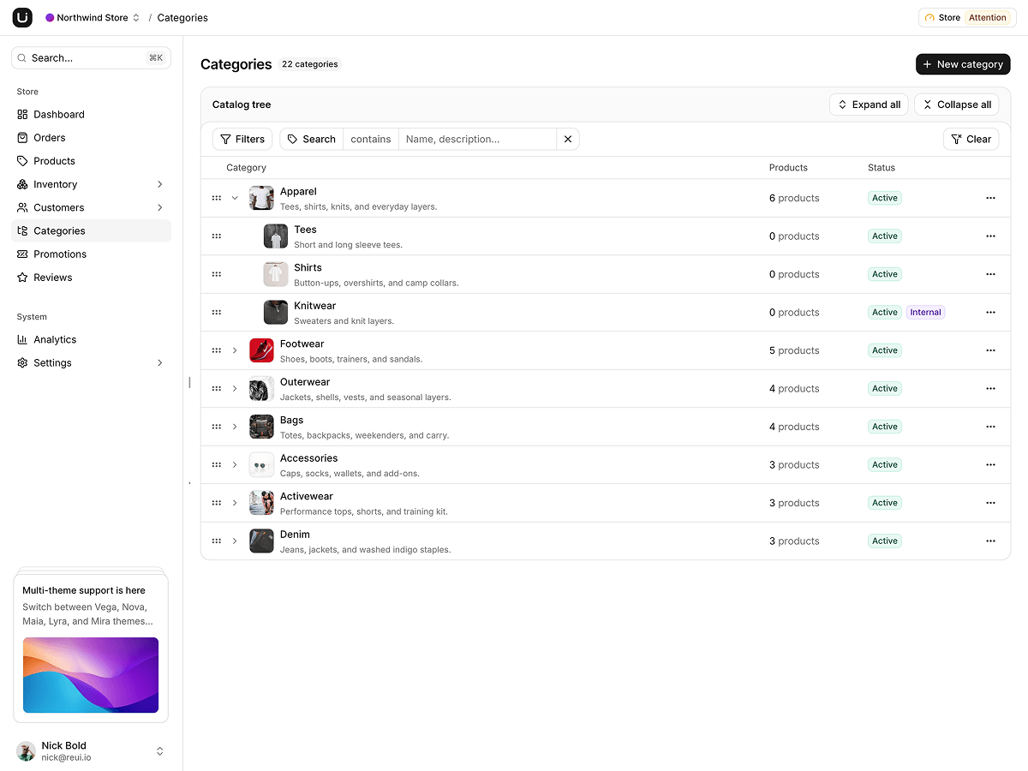Select the Products tag icon
The image size is (1028, 771).
click(x=22, y=160)
